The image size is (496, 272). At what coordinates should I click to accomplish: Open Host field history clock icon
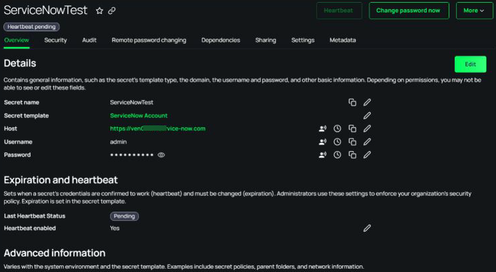click(x=338, y=129)
